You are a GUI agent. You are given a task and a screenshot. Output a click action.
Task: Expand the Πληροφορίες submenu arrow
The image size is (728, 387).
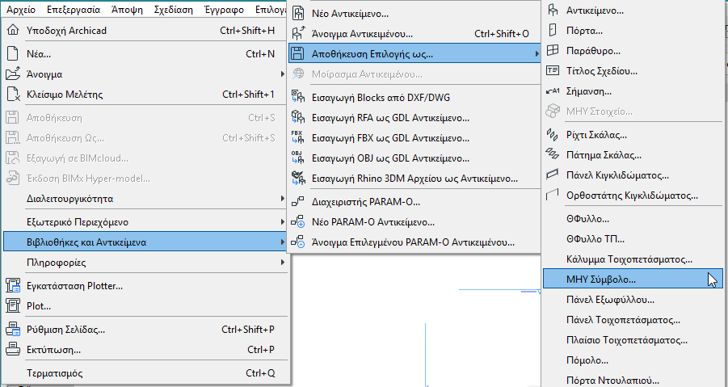coord(282,263)
